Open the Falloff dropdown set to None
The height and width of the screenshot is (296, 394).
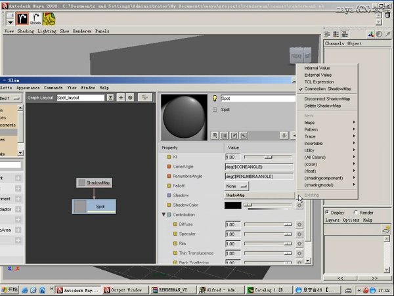click(x=236, y=186)
